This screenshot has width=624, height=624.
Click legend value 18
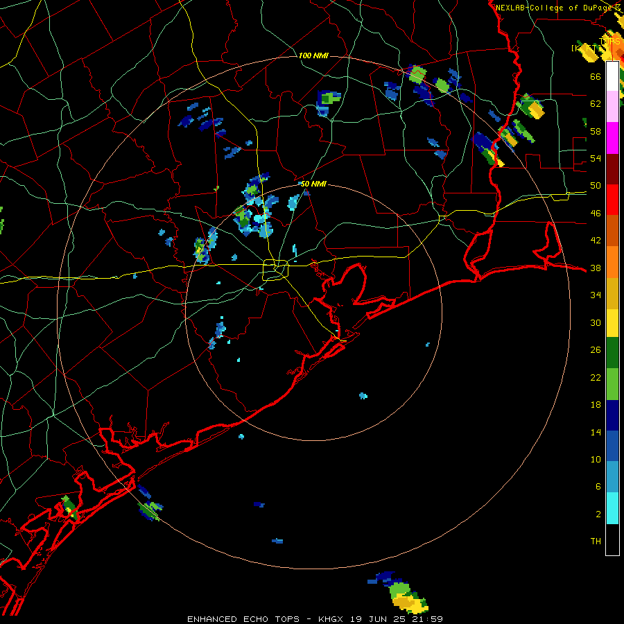click(x=596, y=405)
